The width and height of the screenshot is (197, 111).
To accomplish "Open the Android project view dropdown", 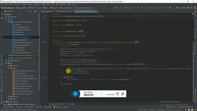I will 10,11.
